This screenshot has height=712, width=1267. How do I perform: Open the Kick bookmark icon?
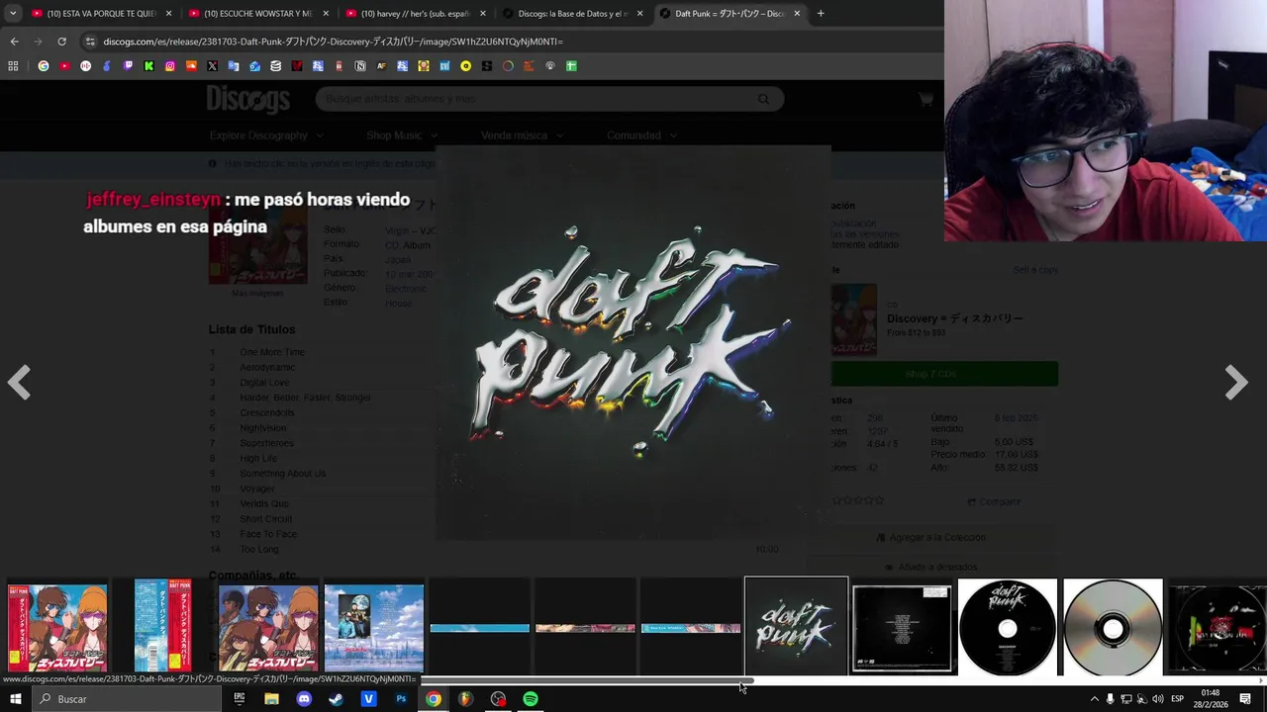148,66
